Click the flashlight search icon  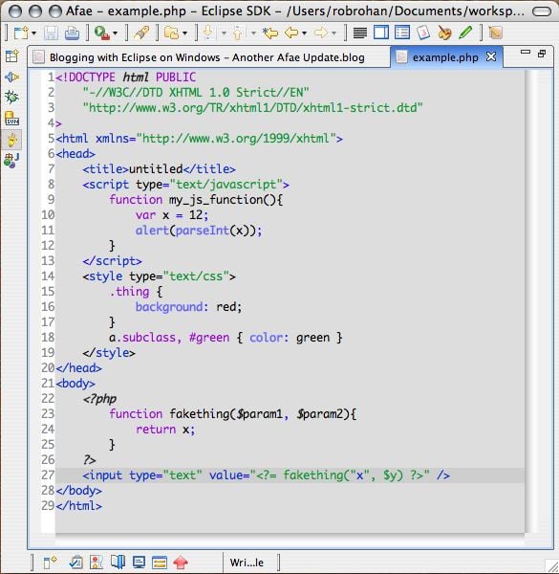(x=141, y=33)
